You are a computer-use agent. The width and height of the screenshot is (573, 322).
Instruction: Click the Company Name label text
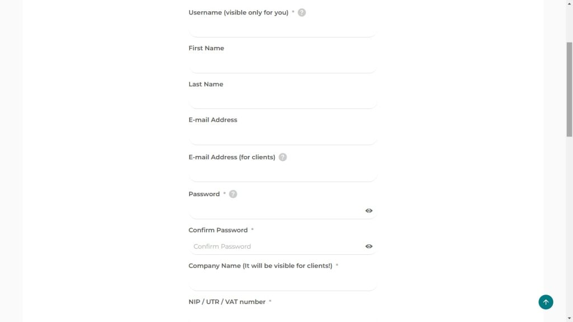coord(260,266)
